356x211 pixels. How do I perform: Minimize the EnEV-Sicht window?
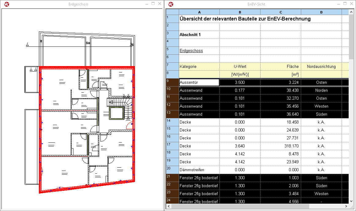coord(339,4)
